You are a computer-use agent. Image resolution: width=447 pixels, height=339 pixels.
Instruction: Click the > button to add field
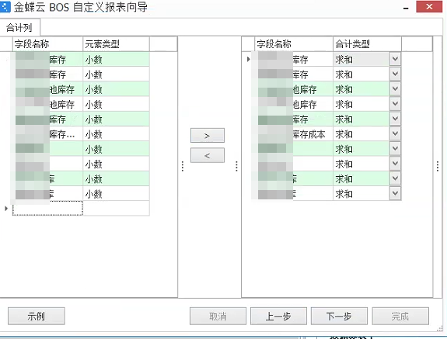point(208,136)
